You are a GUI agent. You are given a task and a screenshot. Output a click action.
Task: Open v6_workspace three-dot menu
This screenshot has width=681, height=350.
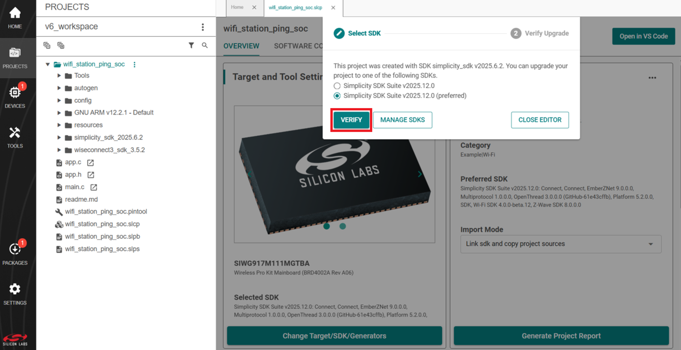[203, 27]
